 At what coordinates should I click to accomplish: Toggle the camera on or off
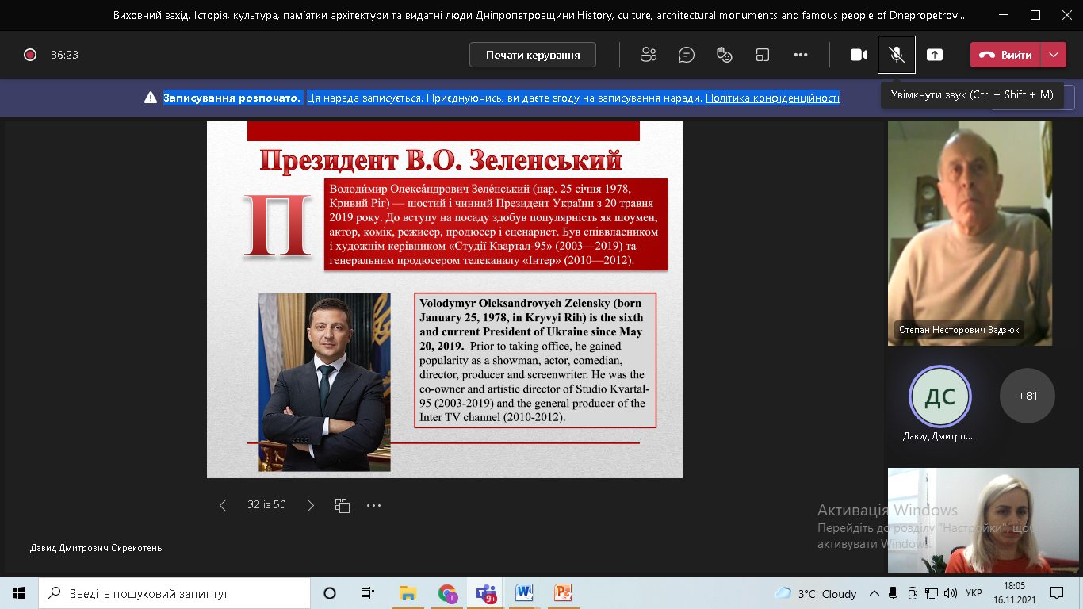click(859, 55)
